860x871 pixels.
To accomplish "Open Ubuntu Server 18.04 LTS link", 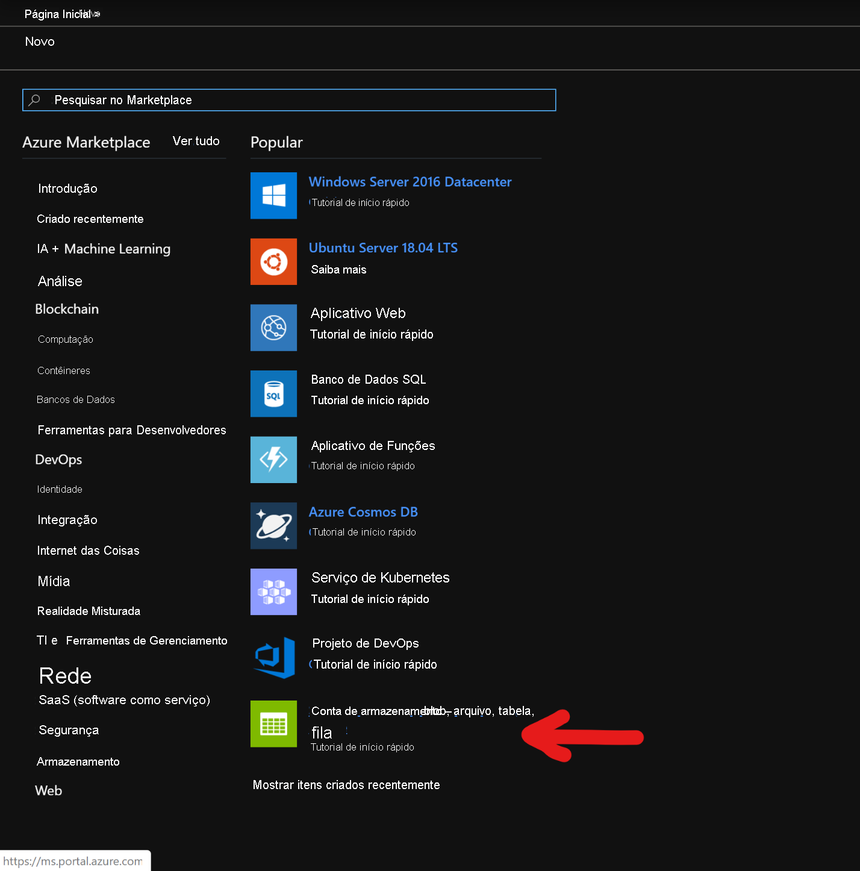I will point(383,248).
